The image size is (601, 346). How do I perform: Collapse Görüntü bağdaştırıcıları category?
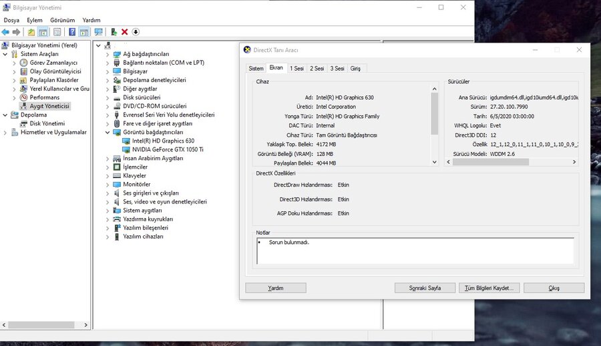[x=108, y=133]
